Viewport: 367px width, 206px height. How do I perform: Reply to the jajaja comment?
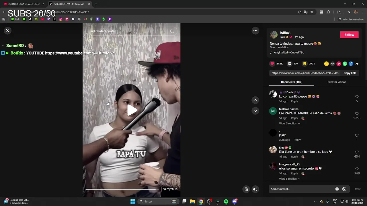point(297,140)
